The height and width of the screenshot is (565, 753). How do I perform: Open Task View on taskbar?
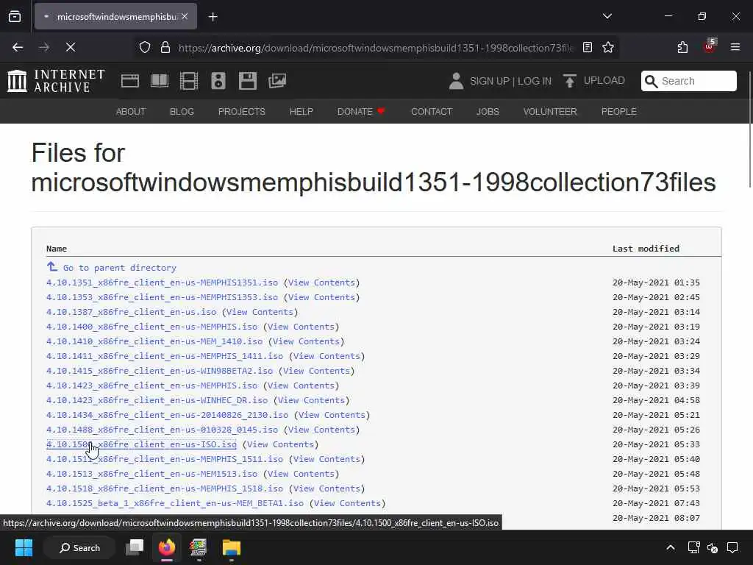[x=135, y=547]
